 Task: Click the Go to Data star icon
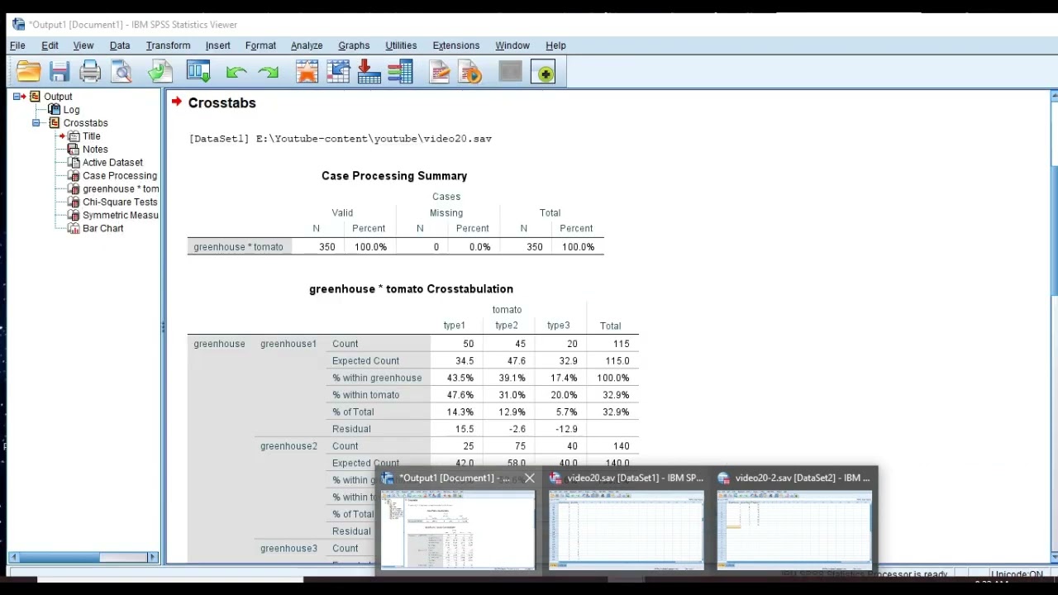[x=307, y=73]
